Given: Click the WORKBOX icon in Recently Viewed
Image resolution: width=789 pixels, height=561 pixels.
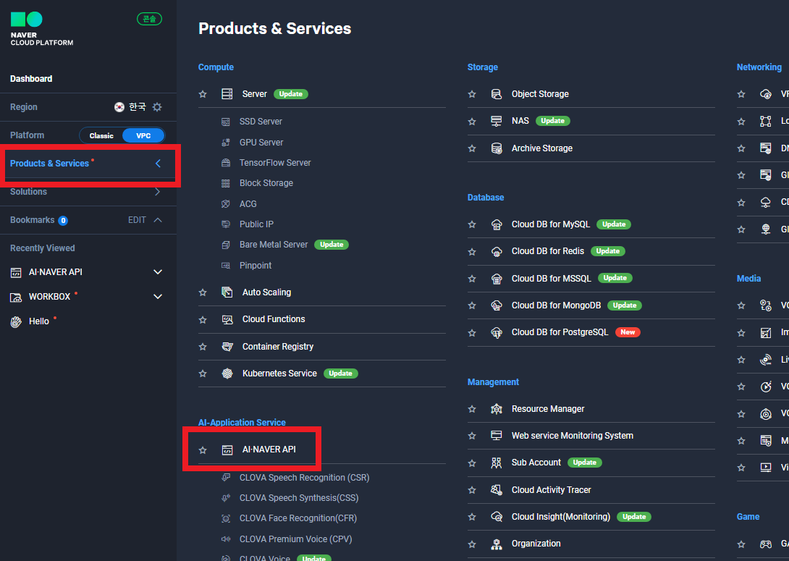Looking at the screenshot, I should [x=16, y=298].
